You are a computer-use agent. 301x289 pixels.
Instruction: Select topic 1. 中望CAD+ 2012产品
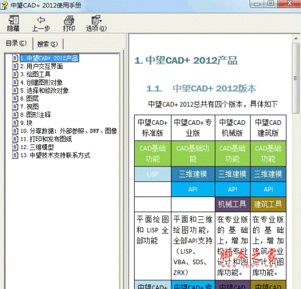pyautogui.click(x=50, y=58)
